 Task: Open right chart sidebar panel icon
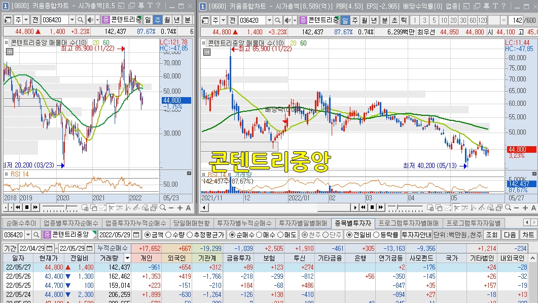(x=205, y=20)
